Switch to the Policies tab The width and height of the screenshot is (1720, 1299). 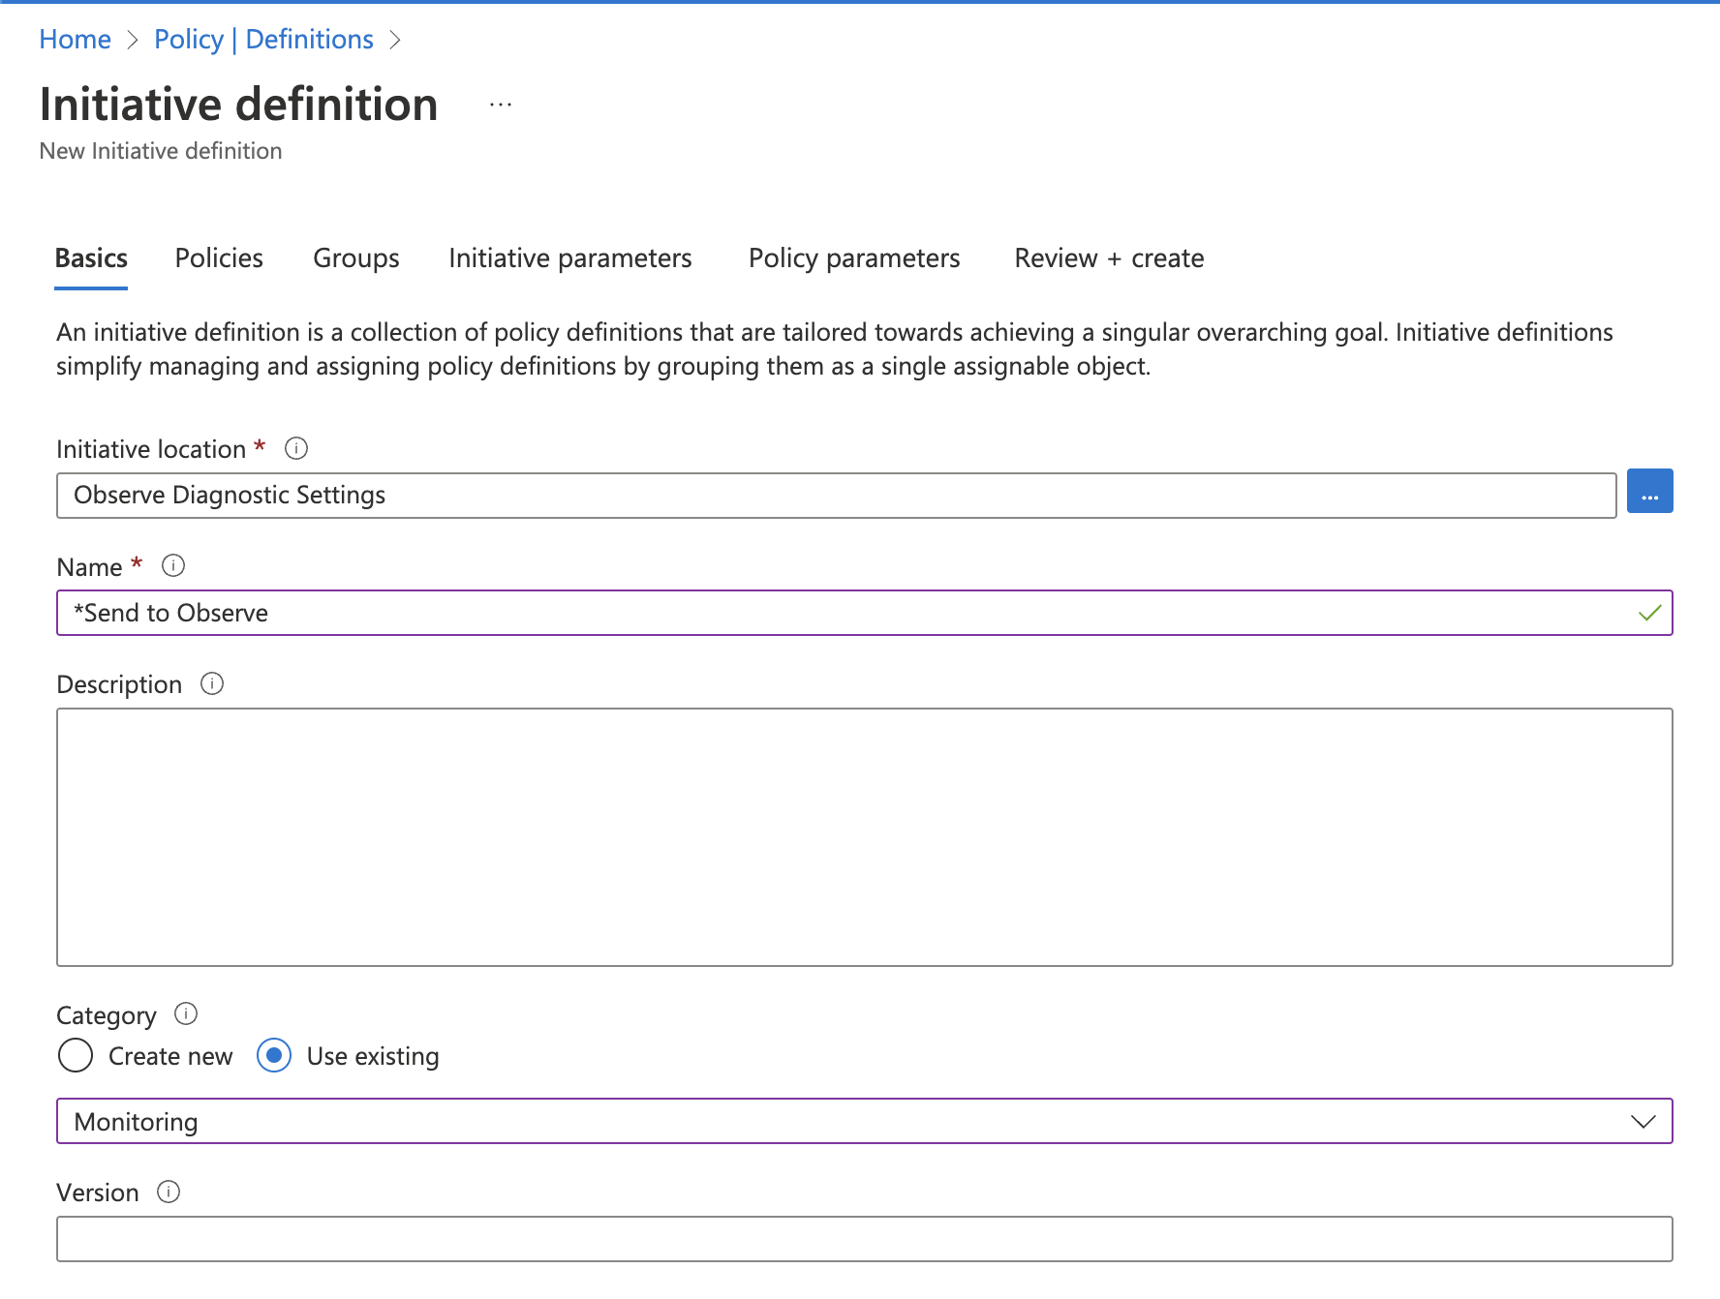pos(219,258)
